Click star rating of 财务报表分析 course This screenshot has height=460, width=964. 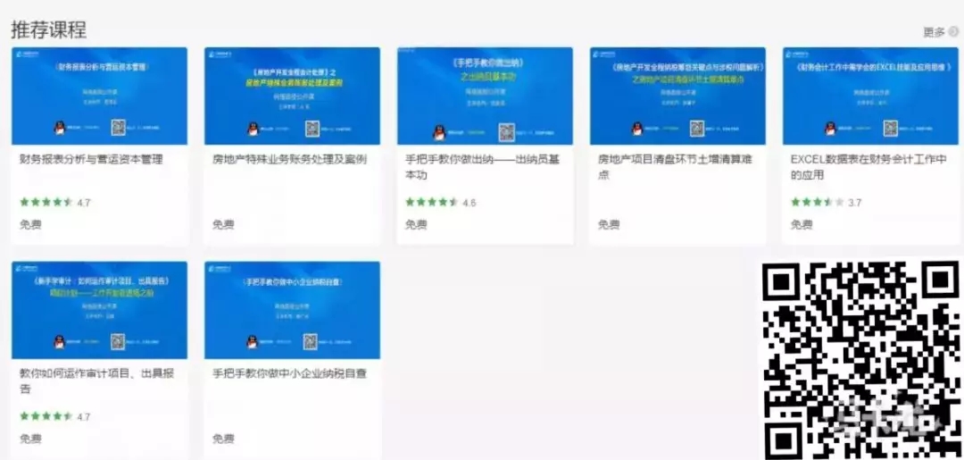[x=46, y=202]
